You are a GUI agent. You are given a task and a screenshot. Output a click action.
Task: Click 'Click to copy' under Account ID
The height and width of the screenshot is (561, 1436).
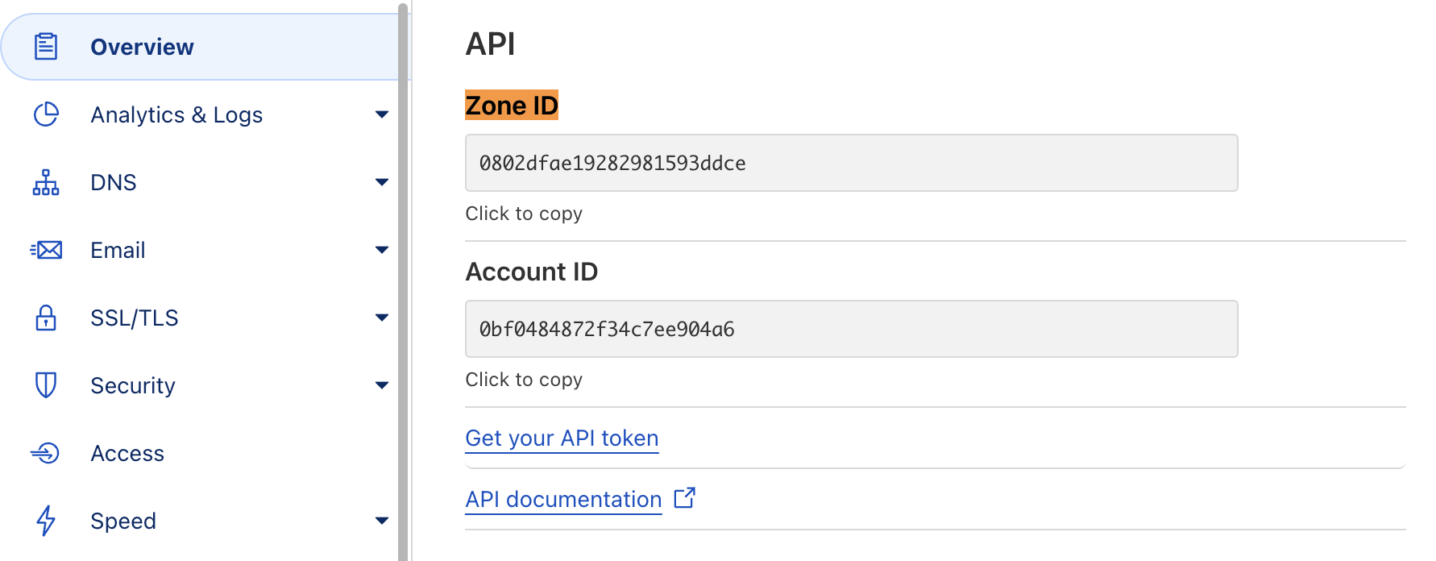[524, 380]
